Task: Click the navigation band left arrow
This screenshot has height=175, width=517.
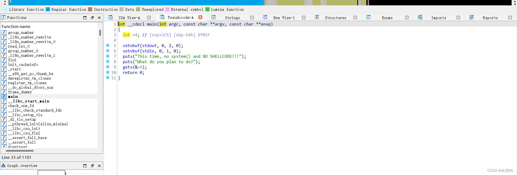Action: 5,1
